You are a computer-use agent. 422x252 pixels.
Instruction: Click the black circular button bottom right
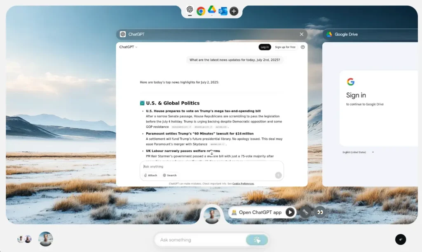[401, 239]
